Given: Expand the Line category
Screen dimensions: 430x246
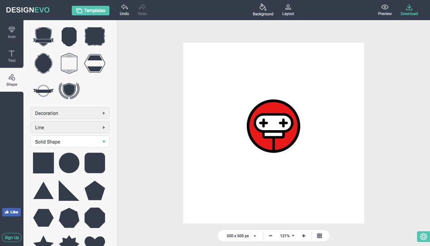Looking at the screenshot, I should pyautogui.click(x=70, y=127).
